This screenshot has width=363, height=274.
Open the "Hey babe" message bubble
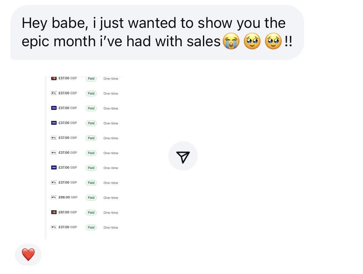coord(157,32)
